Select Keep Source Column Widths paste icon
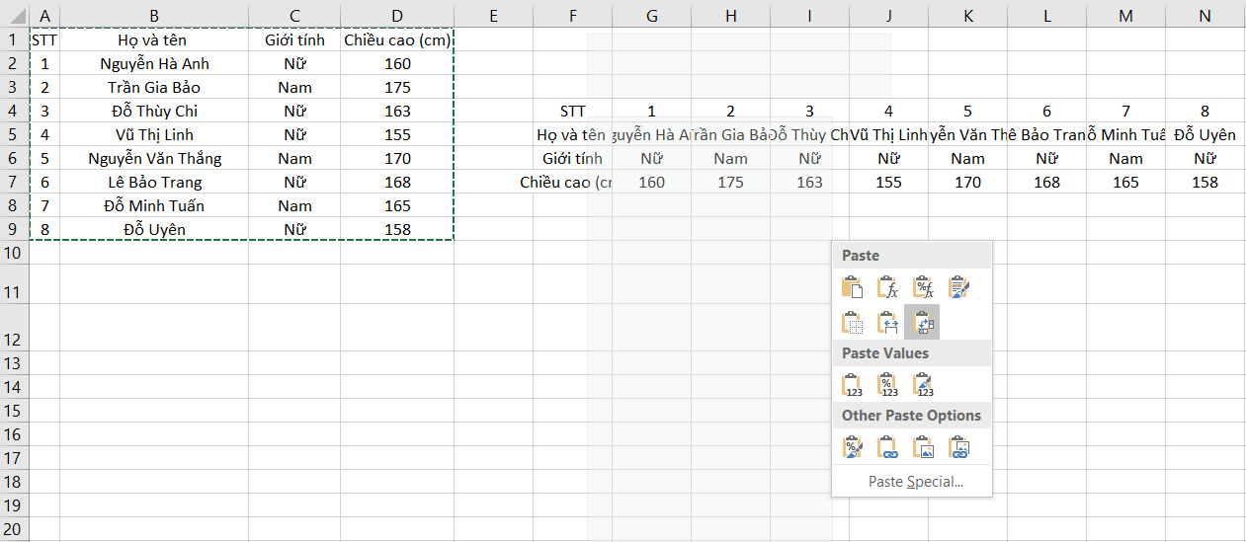 coord(887,323)
